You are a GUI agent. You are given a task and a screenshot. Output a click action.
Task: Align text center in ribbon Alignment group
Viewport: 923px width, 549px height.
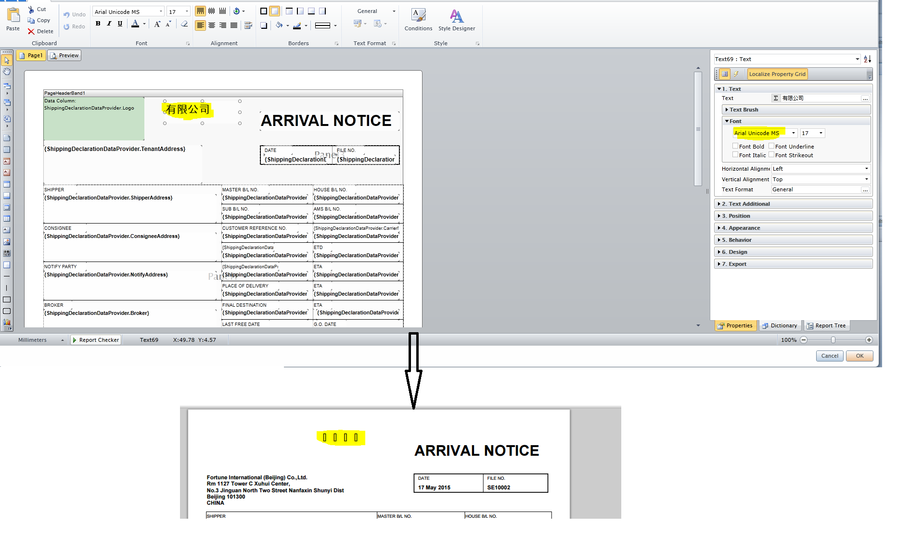[x=212, y=25]
